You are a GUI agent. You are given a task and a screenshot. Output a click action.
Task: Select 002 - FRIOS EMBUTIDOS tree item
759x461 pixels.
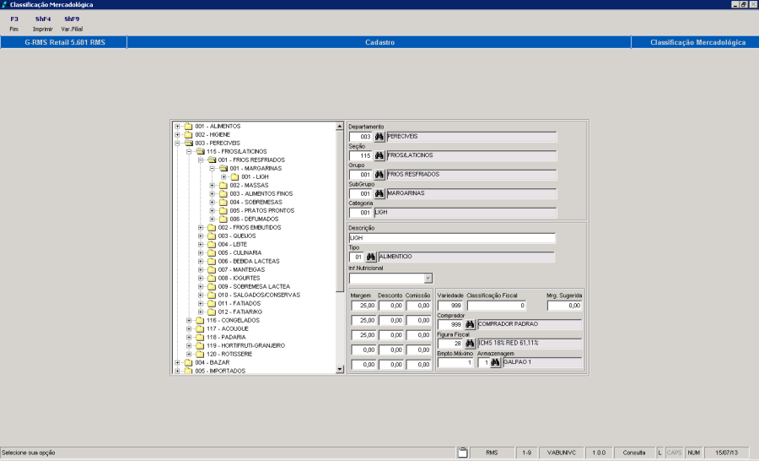tap(250, 227)
